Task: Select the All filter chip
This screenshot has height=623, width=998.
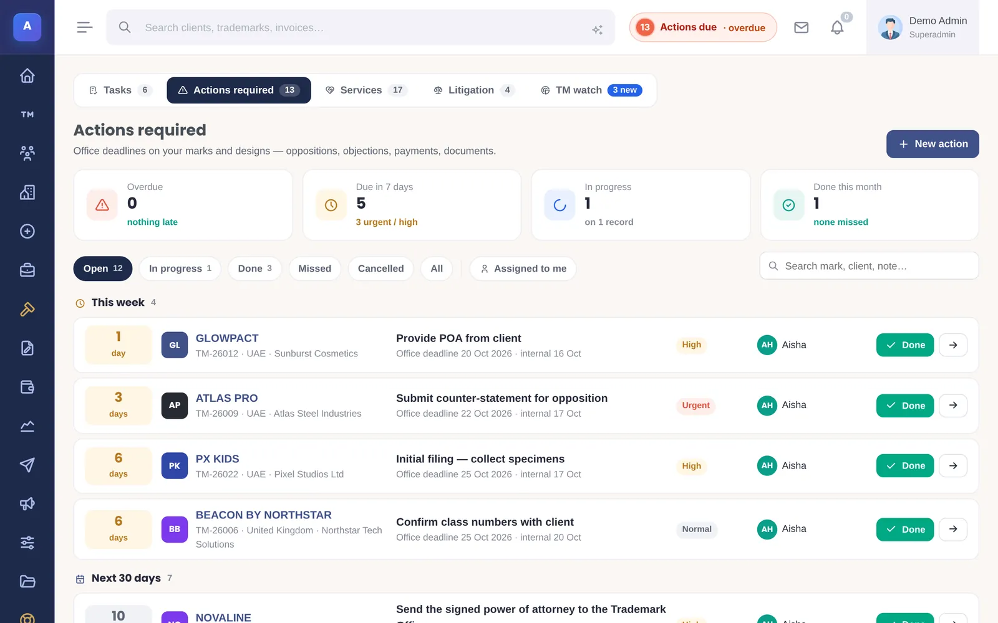Action: click(x=437, y=269)
